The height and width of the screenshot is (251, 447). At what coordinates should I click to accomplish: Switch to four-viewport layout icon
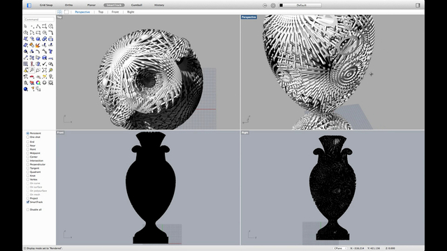click(x=59, y=12)
